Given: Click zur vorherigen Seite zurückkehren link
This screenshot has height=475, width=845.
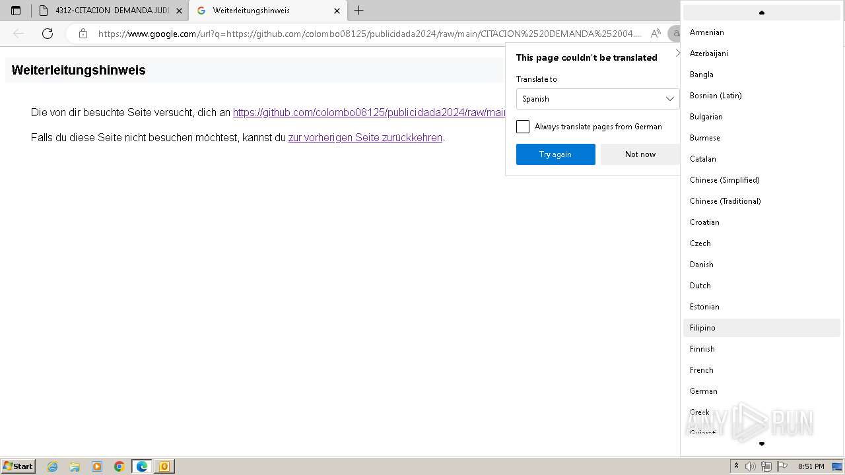Looking at the screenshot, I should point(365,137).
